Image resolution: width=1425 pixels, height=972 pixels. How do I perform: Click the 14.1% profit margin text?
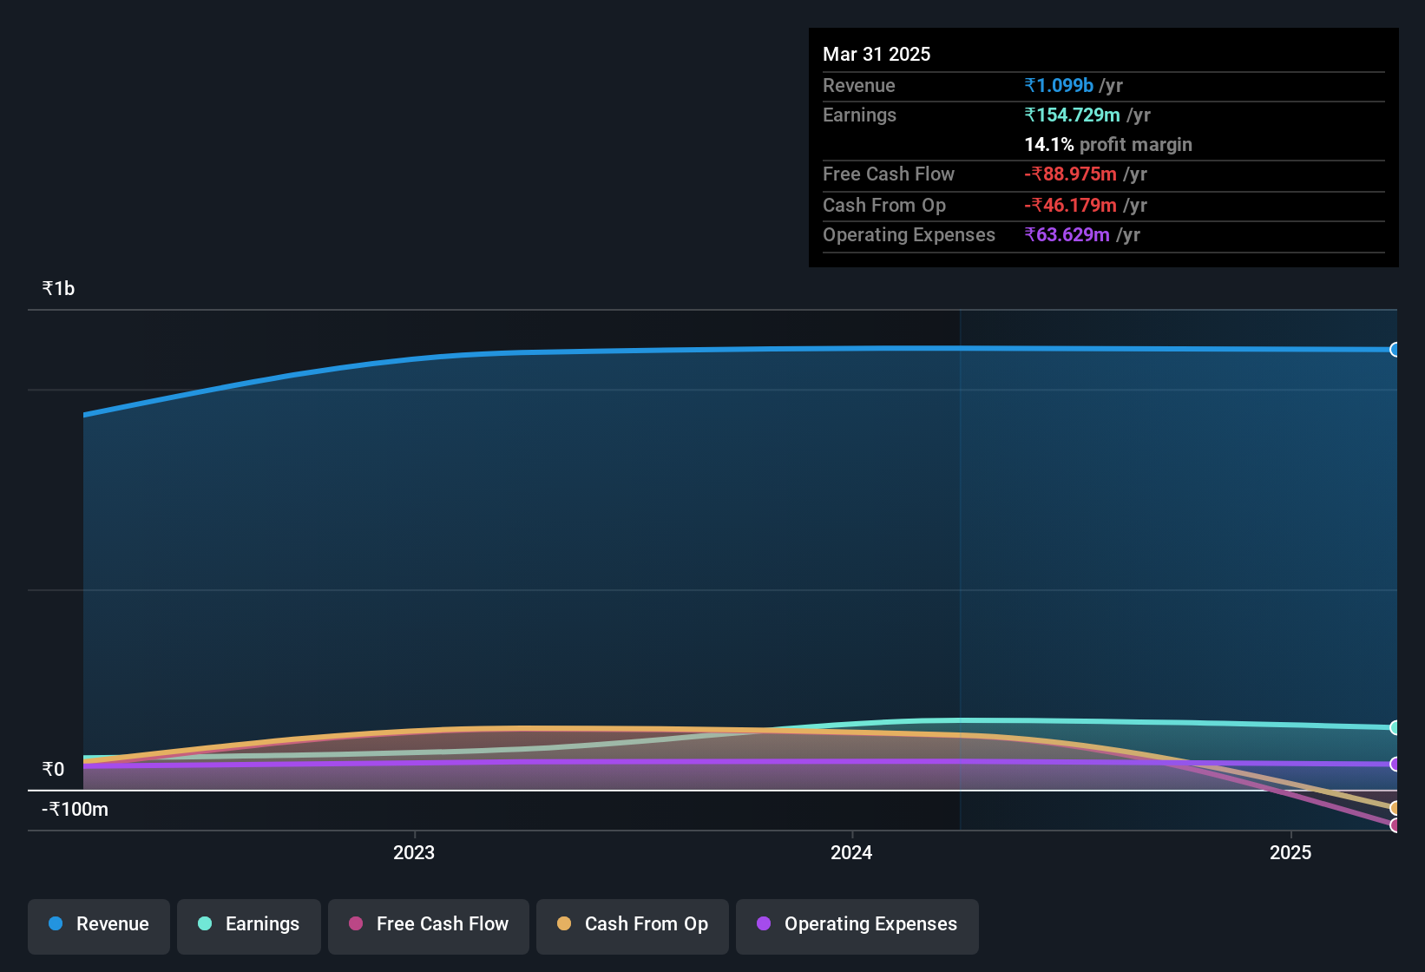[x=1108, y=144]
